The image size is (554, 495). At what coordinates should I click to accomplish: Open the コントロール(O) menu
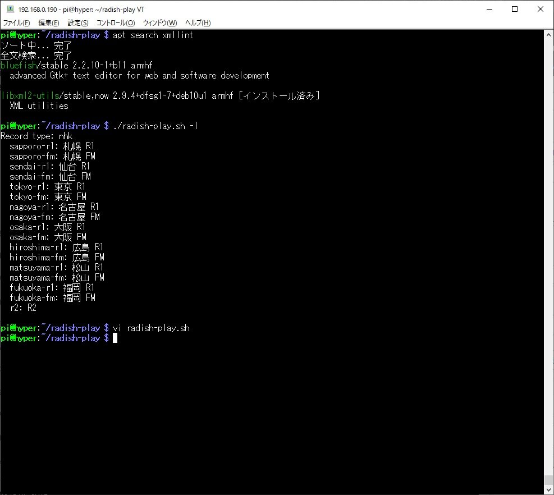tap(116, 23)
